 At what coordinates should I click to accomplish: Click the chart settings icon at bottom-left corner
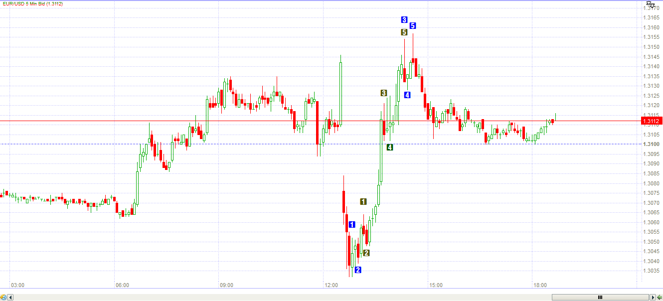pyautogui.click(x=3, y=298)
